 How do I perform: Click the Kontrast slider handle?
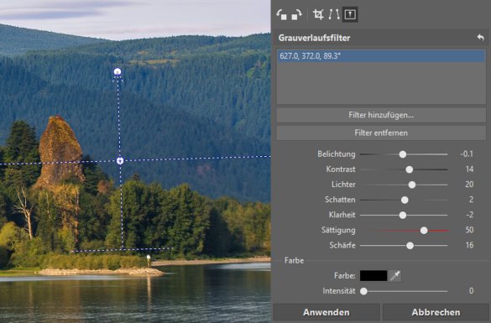pos(409,169)
